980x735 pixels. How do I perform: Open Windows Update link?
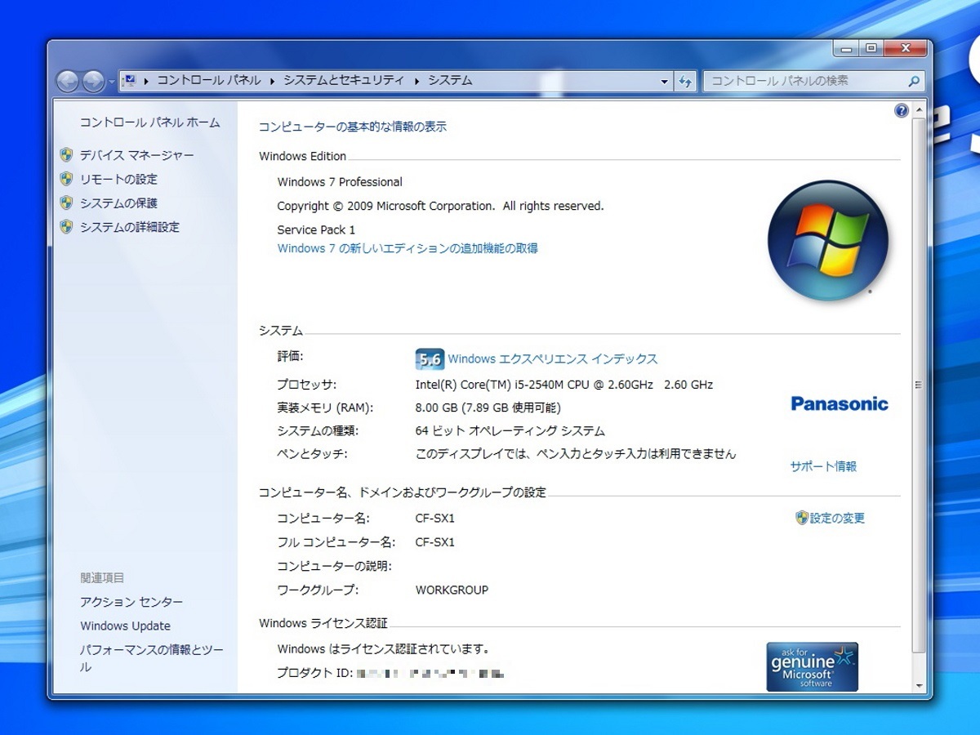(x=126, y=626)
